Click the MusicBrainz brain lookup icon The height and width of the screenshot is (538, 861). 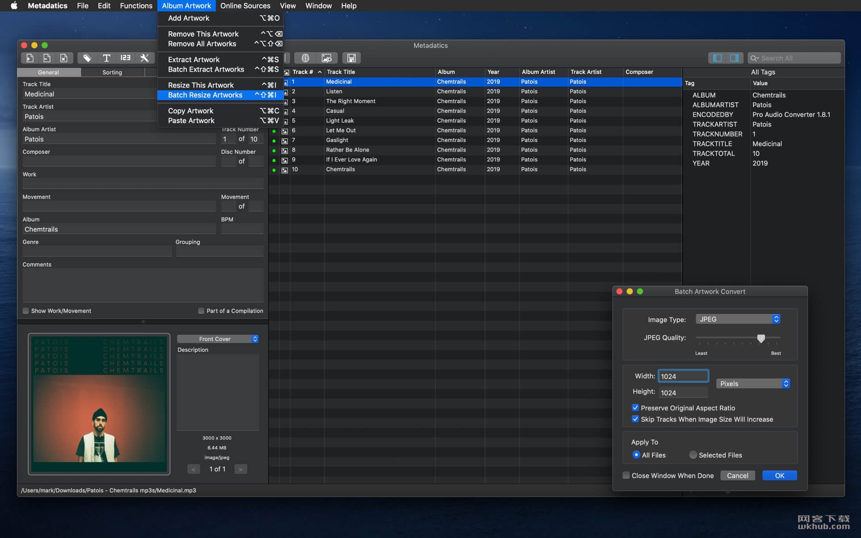[305, 58]
